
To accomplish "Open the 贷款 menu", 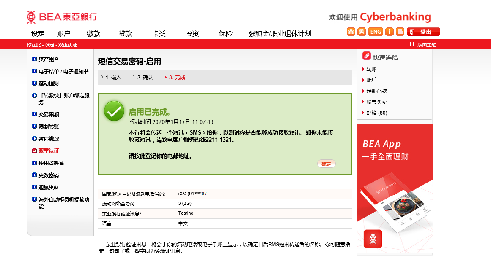I will point(125,34).
